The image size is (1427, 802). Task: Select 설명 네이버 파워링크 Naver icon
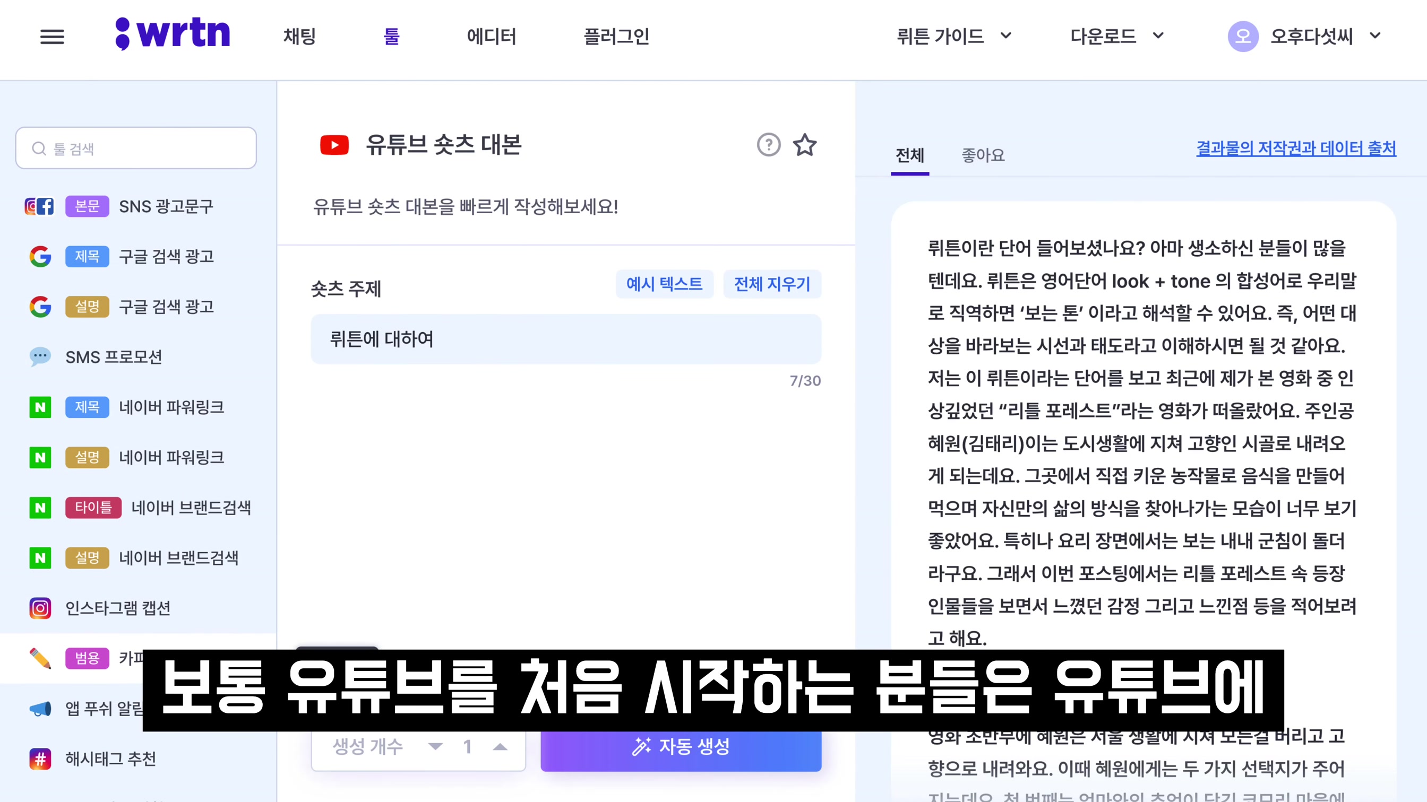(x=40, y=458)
